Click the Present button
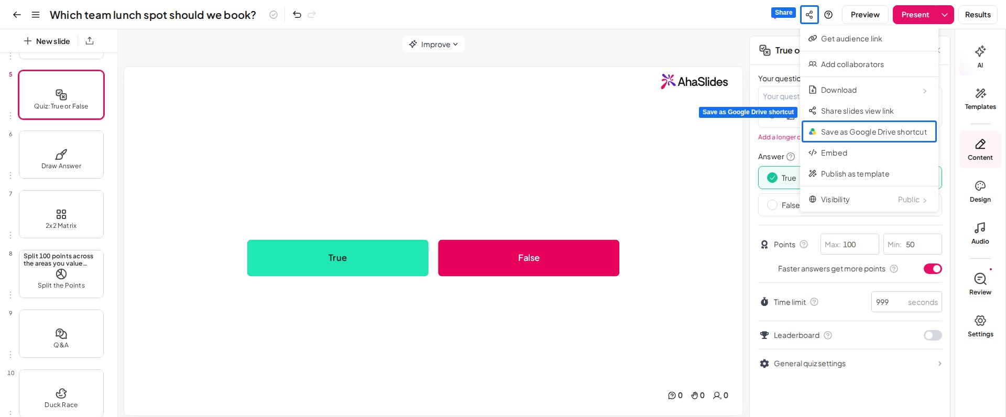The image size is (1006, 417). (915, 15)
